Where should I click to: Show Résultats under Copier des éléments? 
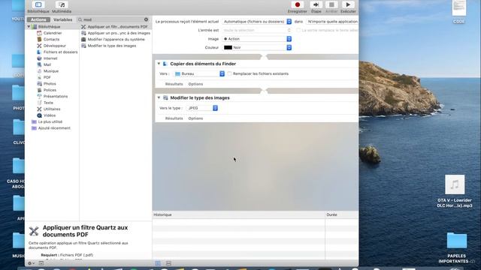coord(174,84)
